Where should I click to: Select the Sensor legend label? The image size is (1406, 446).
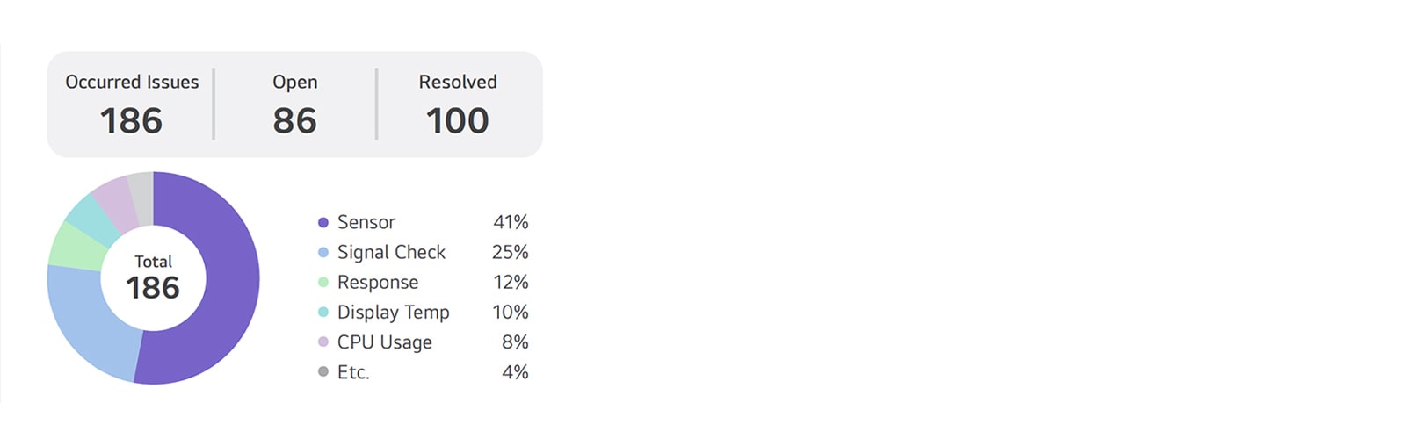coord(366,223)
